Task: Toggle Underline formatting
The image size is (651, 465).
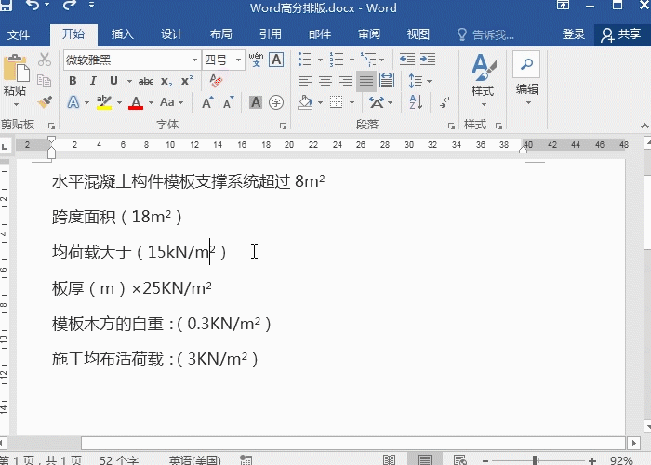Action: pos(113,81)
